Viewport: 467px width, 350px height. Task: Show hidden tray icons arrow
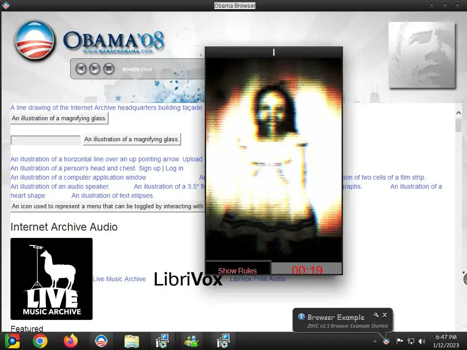[375, 341]
